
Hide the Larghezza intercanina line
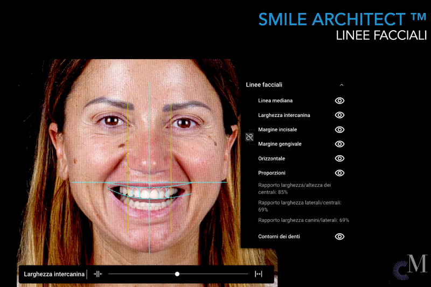pos(339,115)
